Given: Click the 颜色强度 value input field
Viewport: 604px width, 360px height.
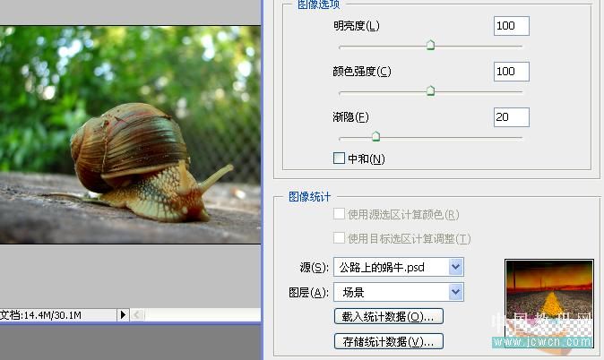Looking at the screenshot, I should (511, 72).
